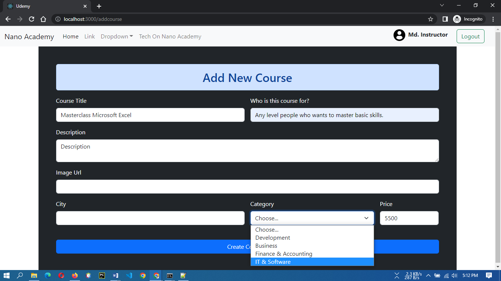Screen dimensions: 501x281
Task: Open Command Prompt from the taskbar
Action: tap(169, 276)
